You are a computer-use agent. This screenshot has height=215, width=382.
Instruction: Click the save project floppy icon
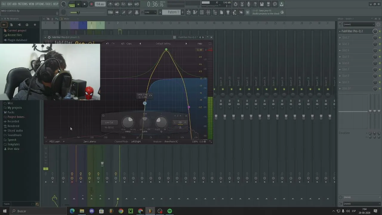262,4
